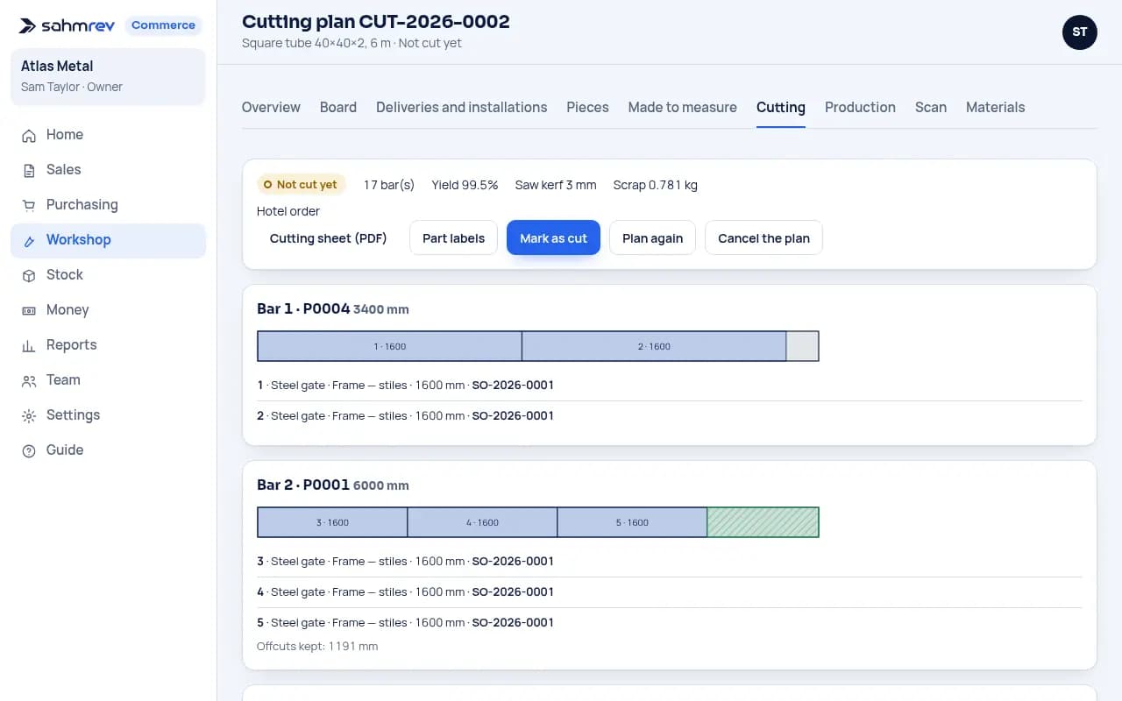Select segment 2 · 1600 in Bar 1
Screen dimensions: 1122x701
coord(654,346)
